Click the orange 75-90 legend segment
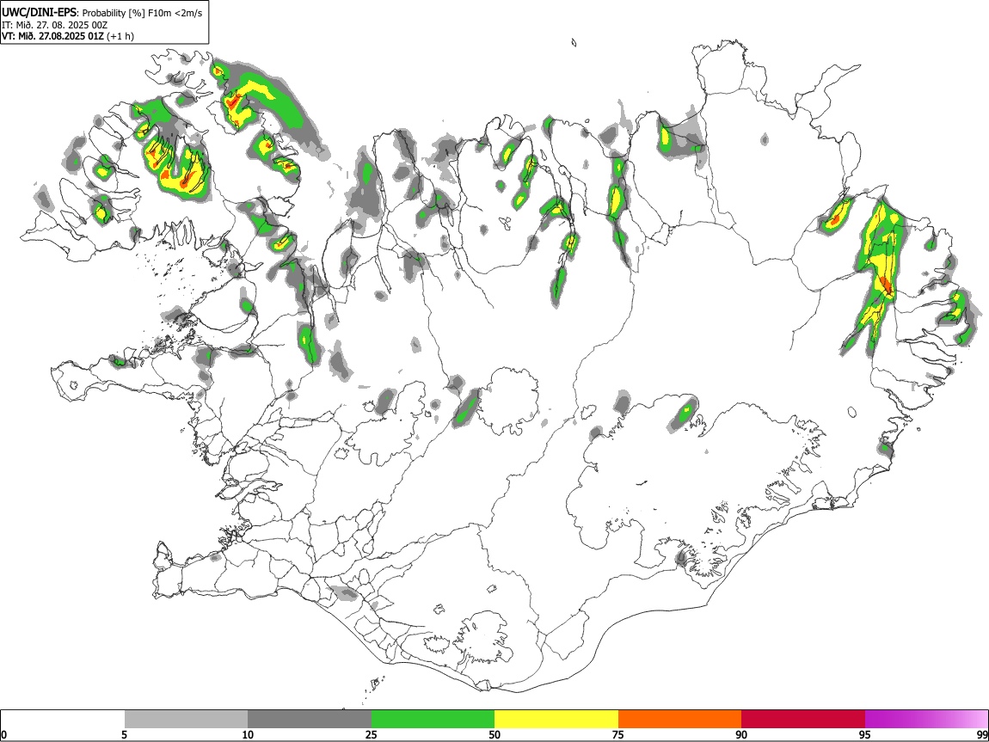This screenshot has height=742, width=989. tap(680, 719)
